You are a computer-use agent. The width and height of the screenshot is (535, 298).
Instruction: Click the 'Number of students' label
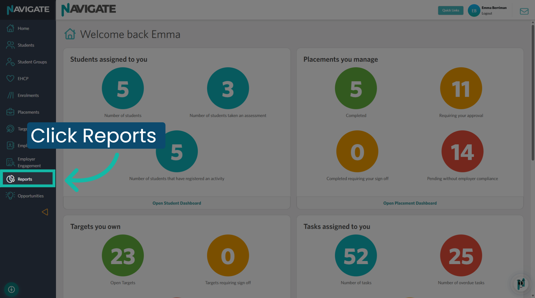pos(123,116)
